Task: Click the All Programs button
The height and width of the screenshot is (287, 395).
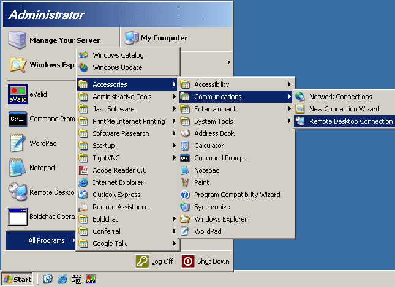Action: coord(40,240)
